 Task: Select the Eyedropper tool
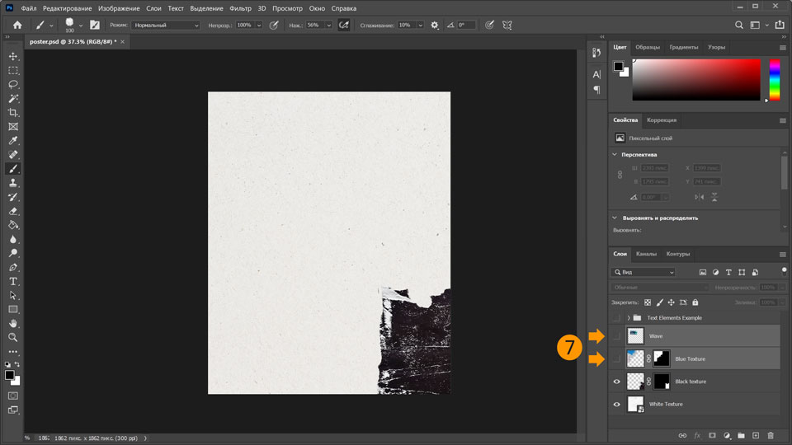tap(13, 141)
